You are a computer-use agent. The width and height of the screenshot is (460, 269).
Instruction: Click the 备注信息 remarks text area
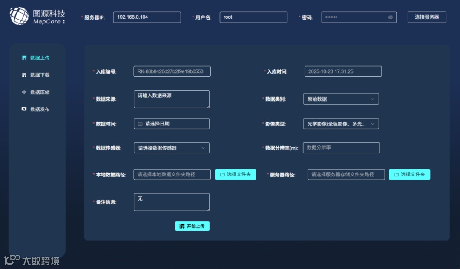point(171,201)
